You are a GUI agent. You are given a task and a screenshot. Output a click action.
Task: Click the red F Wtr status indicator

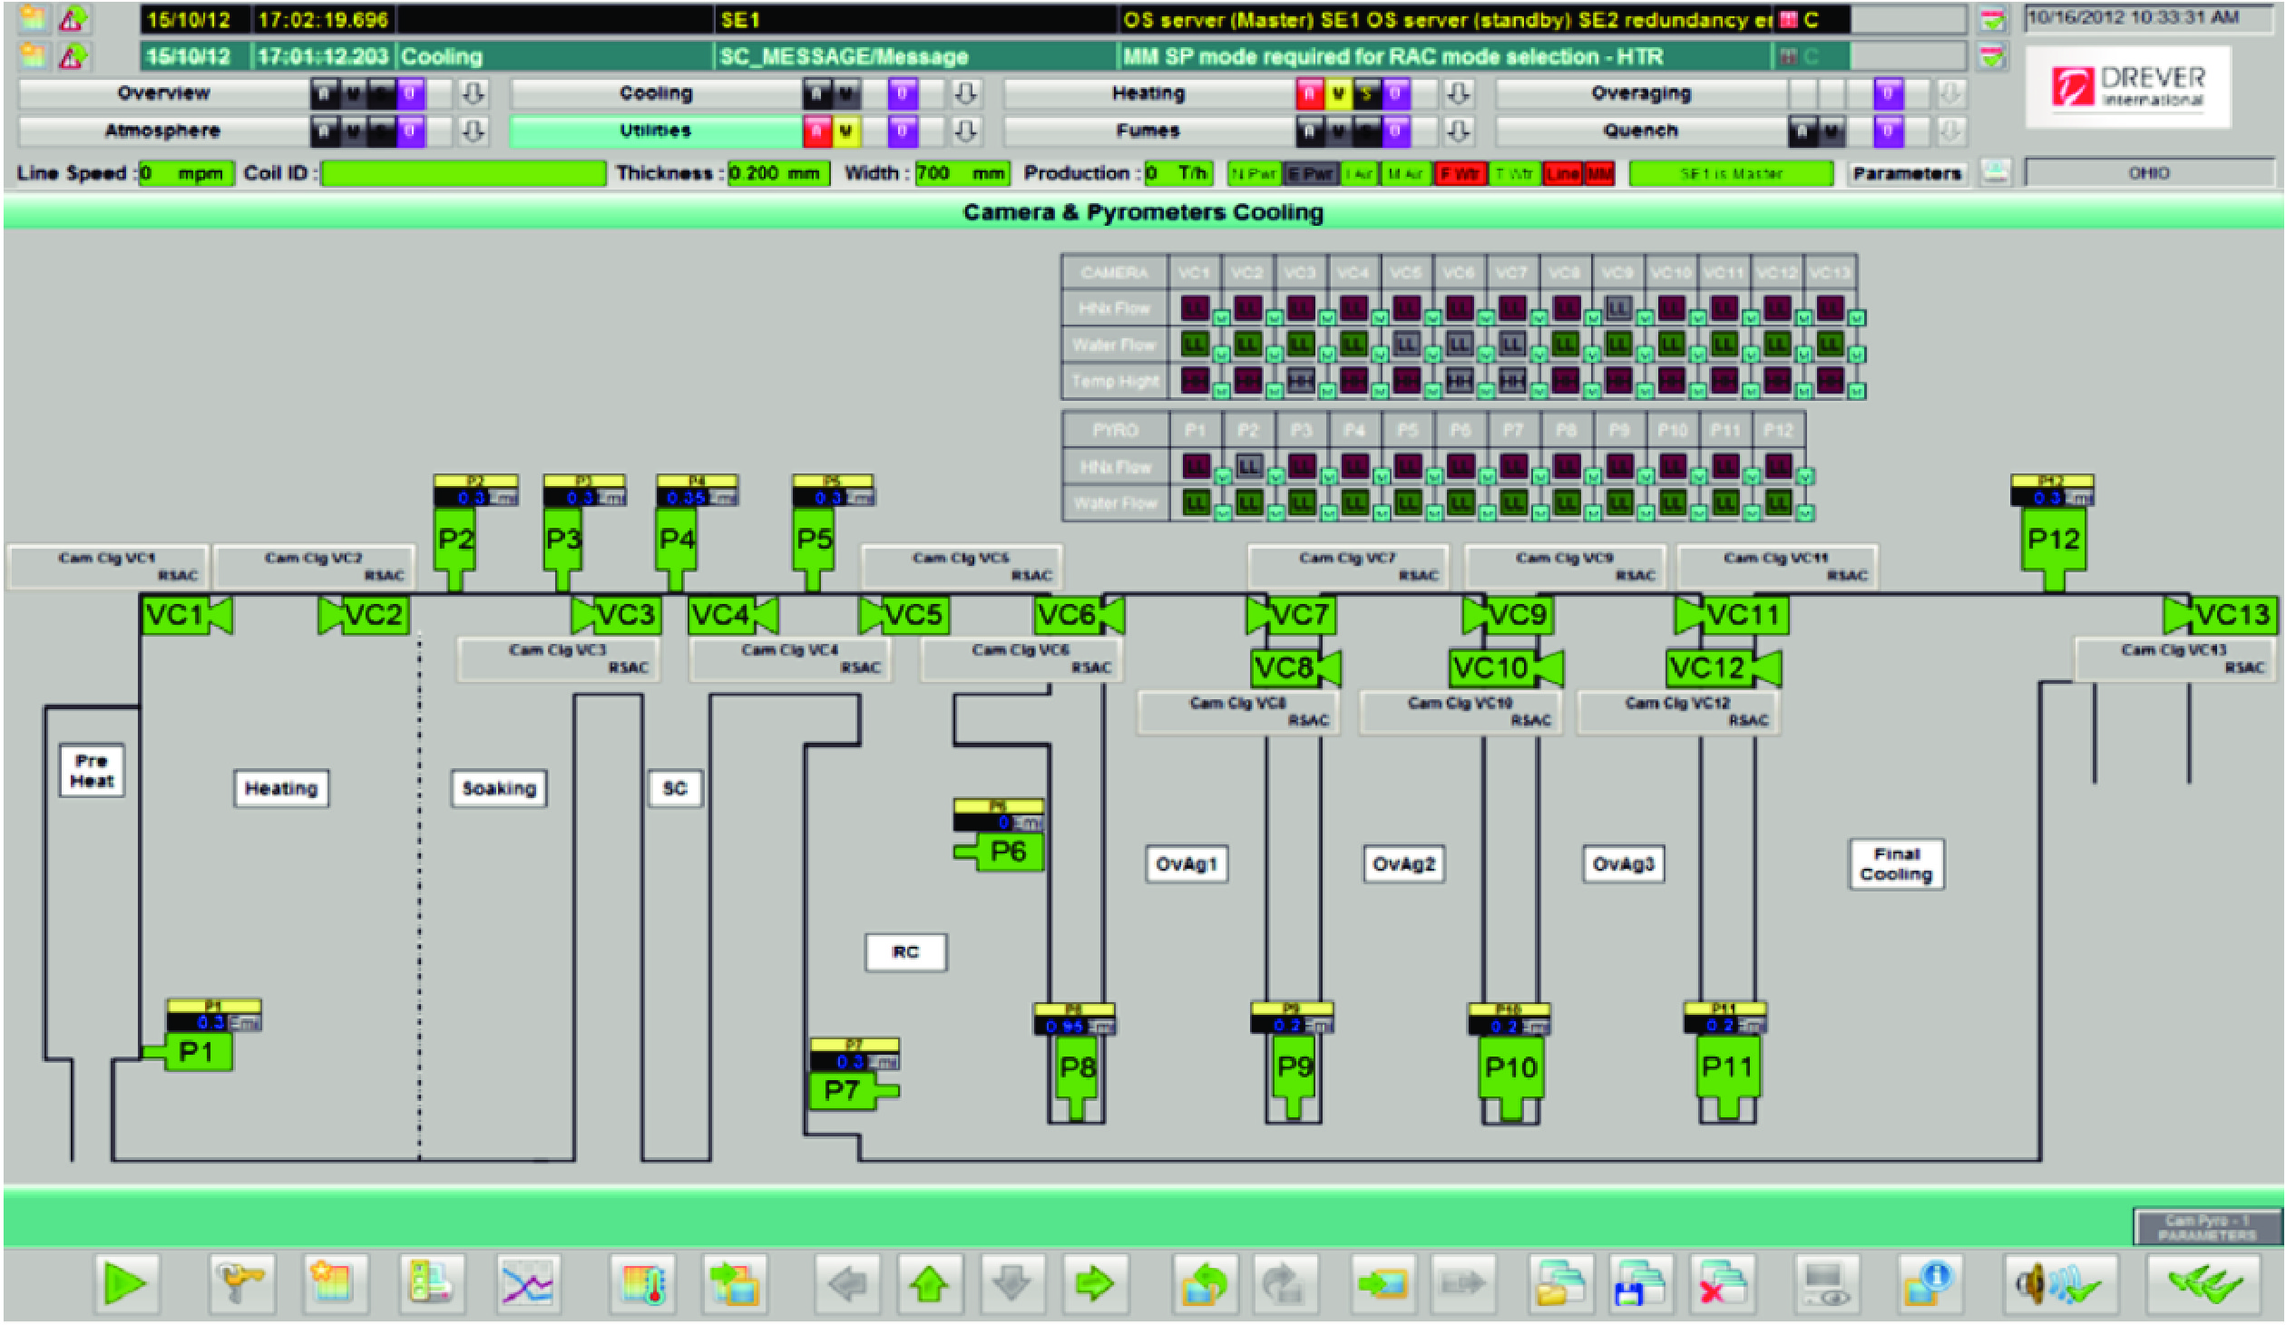click(x=1460, y=172)
